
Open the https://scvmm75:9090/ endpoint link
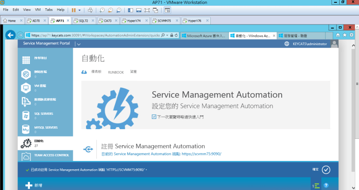(x=202, y=154)
